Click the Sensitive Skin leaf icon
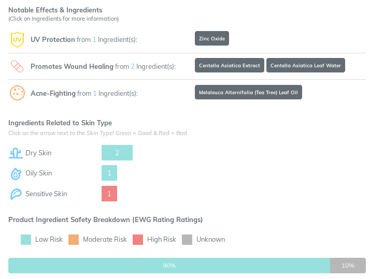370x279 pixels. [16, 194]
